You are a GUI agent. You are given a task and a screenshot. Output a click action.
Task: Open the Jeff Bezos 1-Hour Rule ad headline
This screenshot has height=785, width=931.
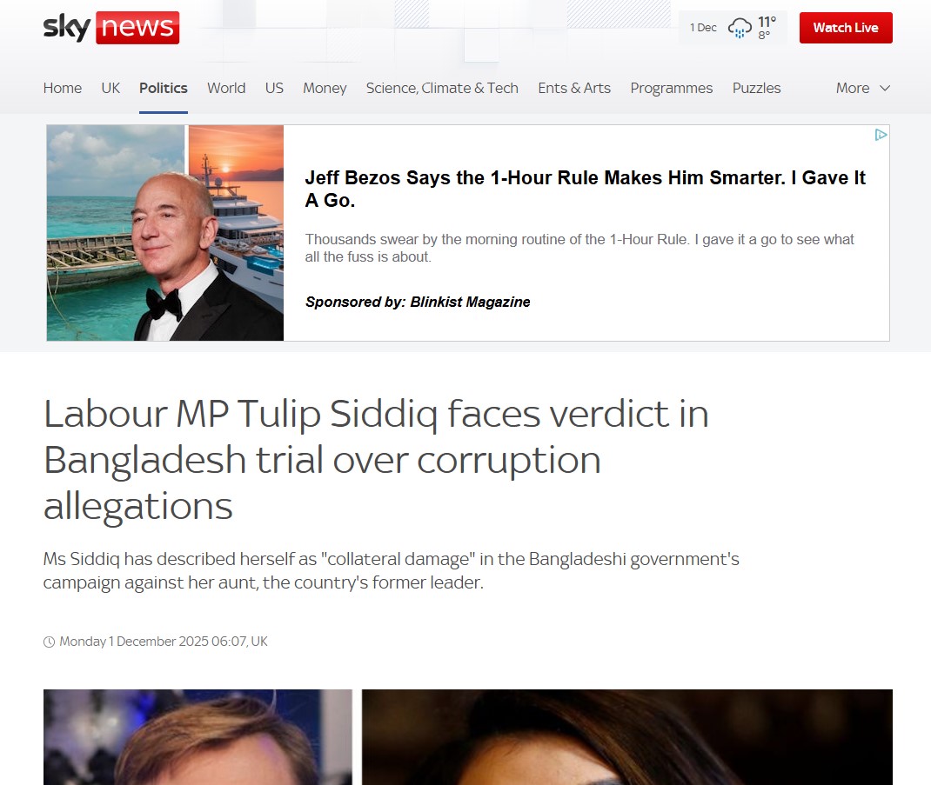(585, 189)
